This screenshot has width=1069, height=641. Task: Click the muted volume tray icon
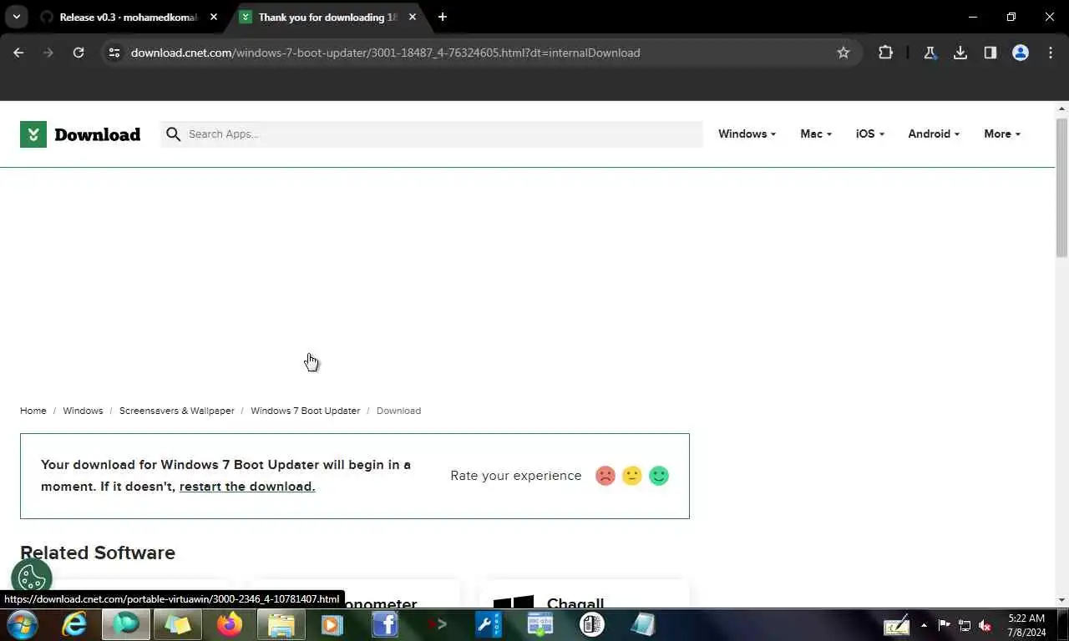[x=985, y=624]
